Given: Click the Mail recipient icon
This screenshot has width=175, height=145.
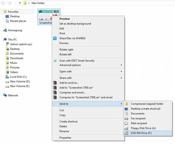Looking at the screenshot, I should click(x=126, y=123).
